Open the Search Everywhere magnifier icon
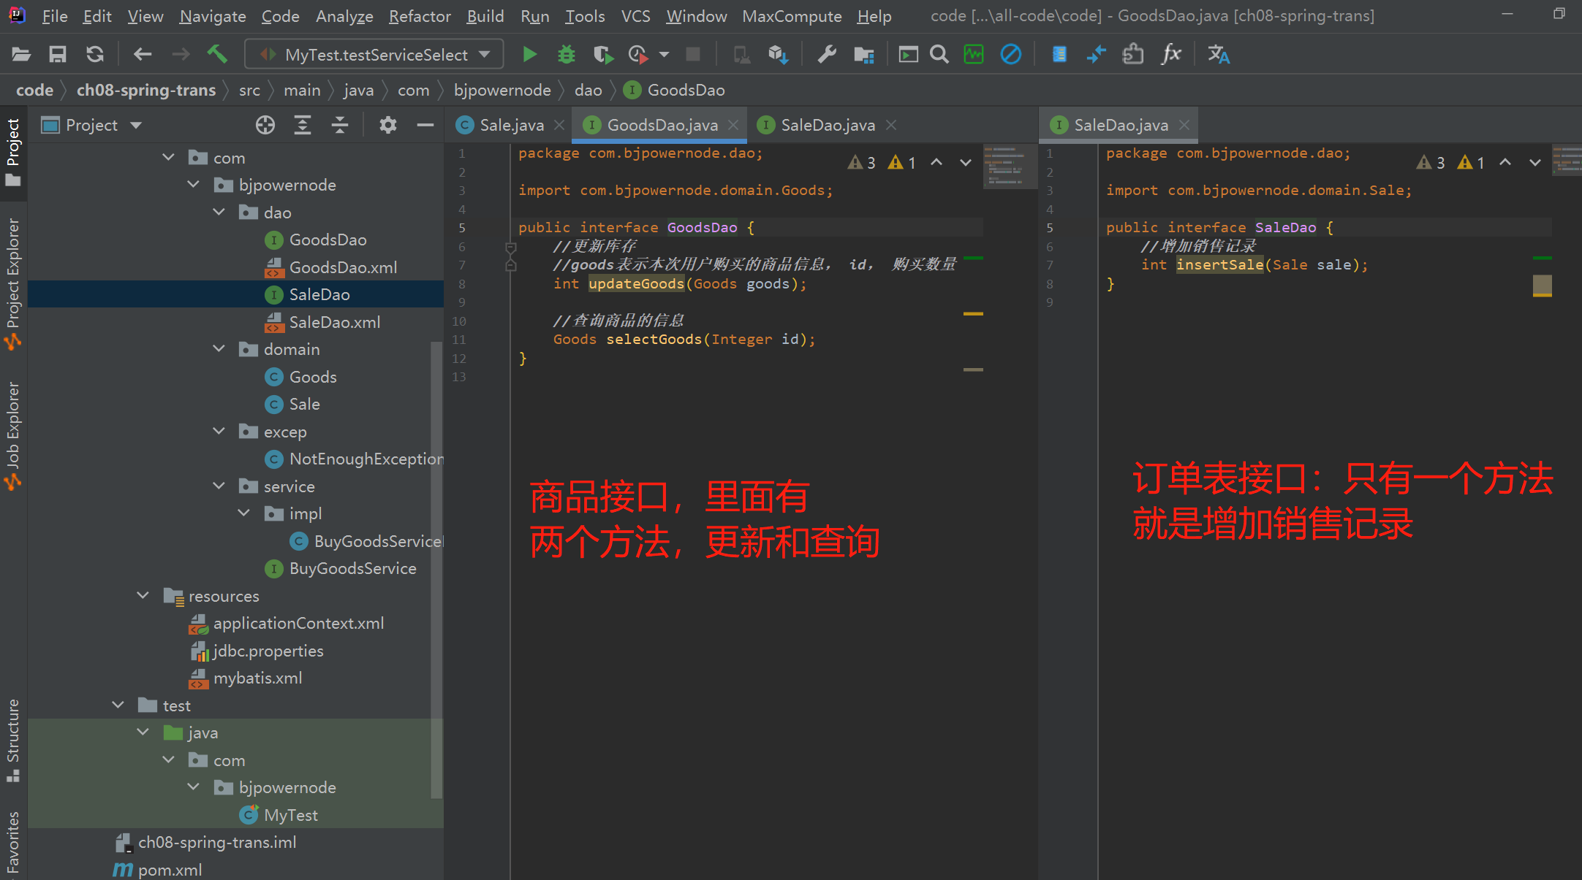1582x880 pixels. pyautogui.click(x=939, y=54)
